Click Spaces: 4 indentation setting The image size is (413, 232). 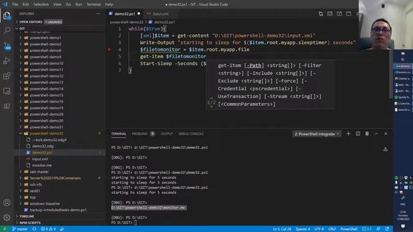(303, 229)
